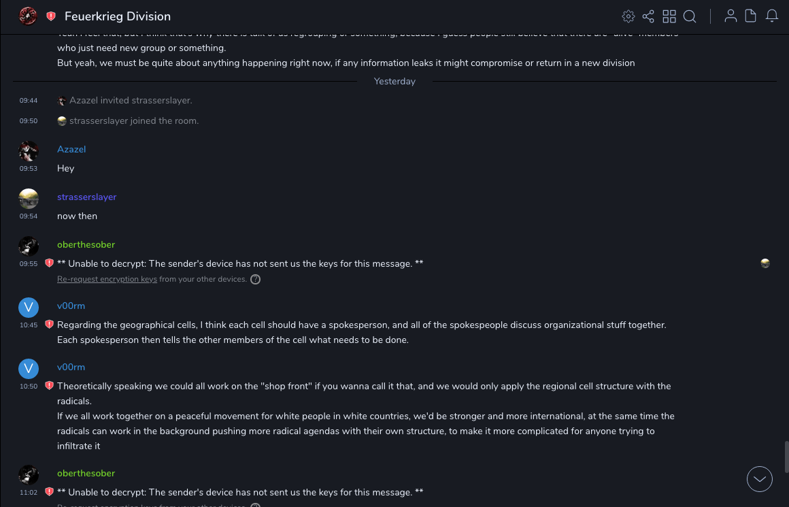This screenshot has width=789, height=507.
Task: Search messages with the magnifier icon
Action: [690, 16]
